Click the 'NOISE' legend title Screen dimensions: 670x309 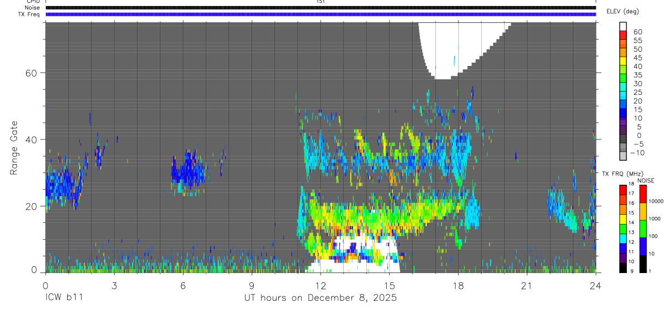[645, 180]
